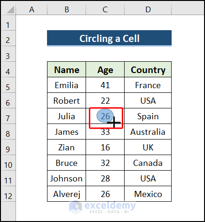The image size is (205, 222).
Task: Click the Name header cell
Action: [x=67, y=69]
